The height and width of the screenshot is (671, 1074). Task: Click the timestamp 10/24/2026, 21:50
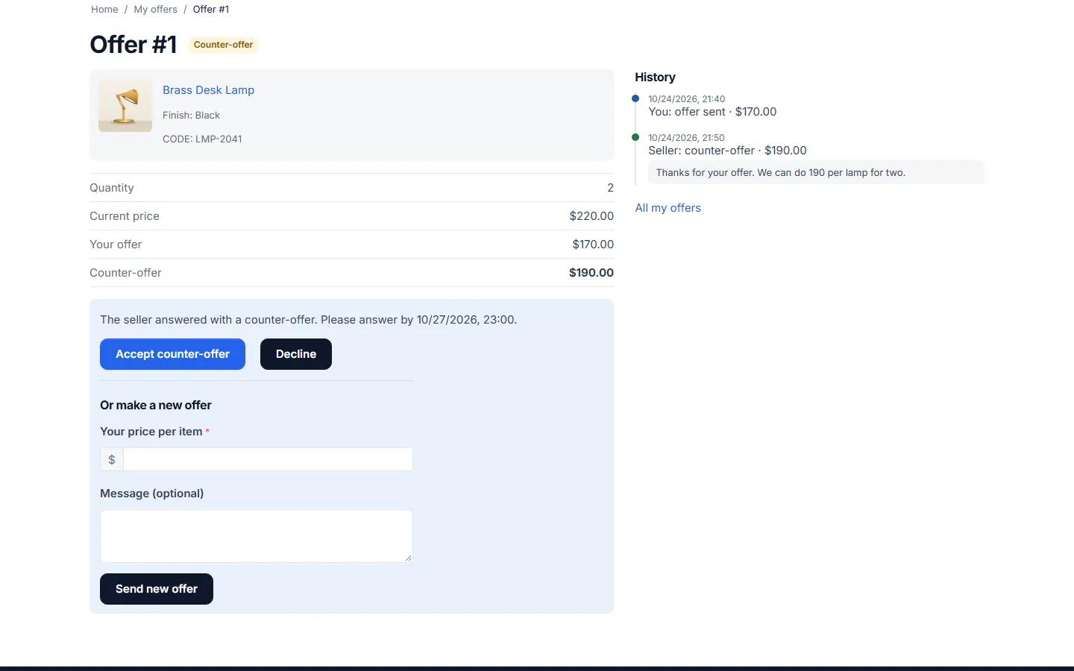(686, 138)
